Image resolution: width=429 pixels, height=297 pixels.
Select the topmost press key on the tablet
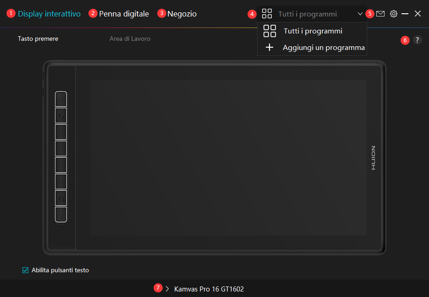tap(61, 99)
